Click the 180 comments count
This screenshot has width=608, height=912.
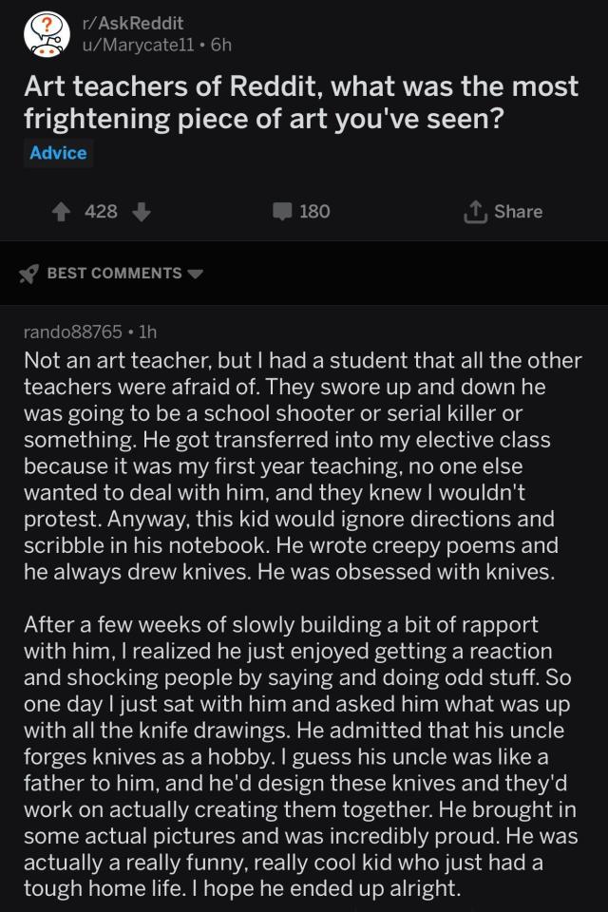coord(314,212)
